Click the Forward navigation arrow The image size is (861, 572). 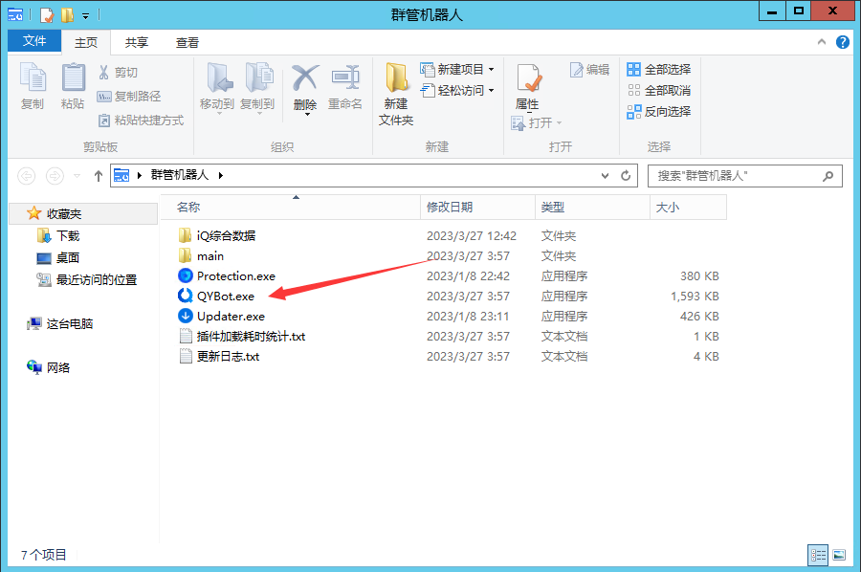(x=55, y=176)
